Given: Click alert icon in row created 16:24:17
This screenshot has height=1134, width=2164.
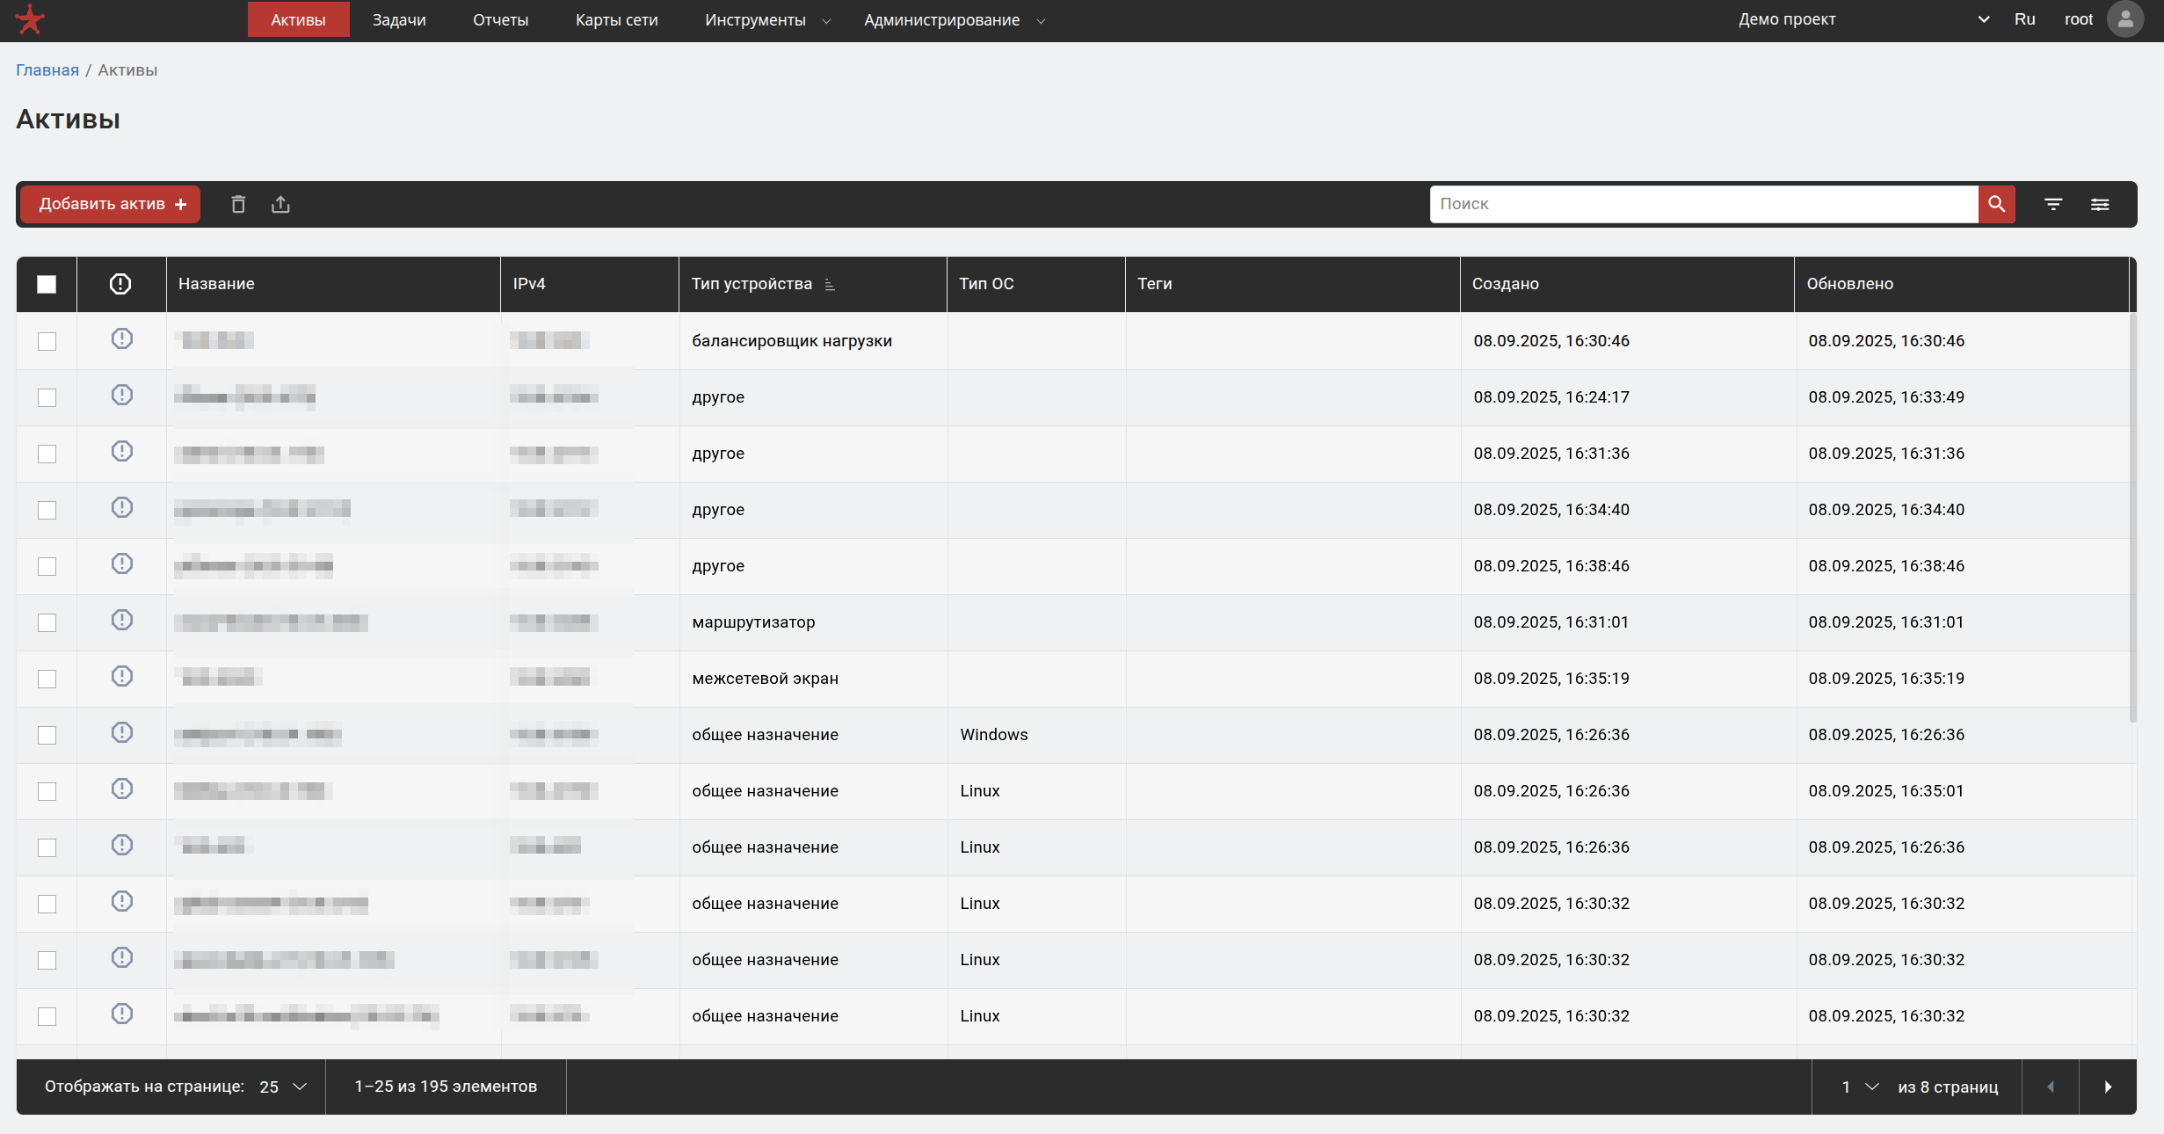Looking at the screenshot, I should click(122, 395).
